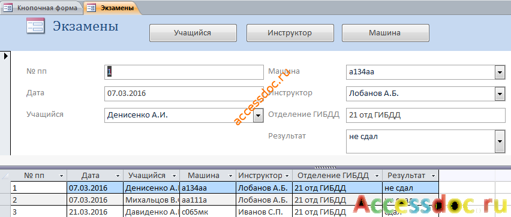
Task: Open the Машина combo box dropdown
Action: 500,73
